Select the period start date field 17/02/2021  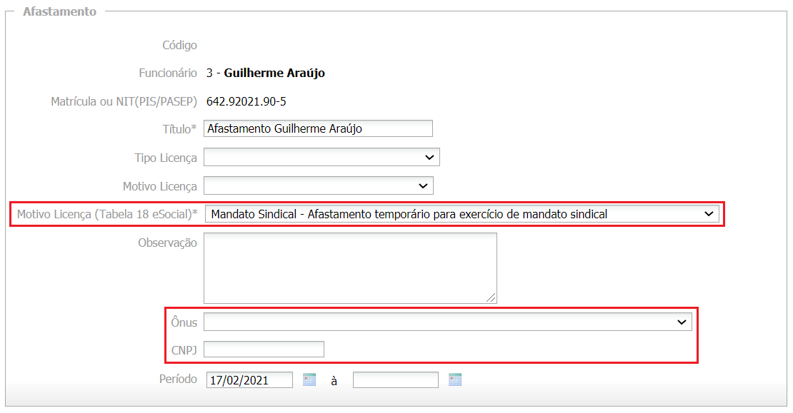coord(249,380)
